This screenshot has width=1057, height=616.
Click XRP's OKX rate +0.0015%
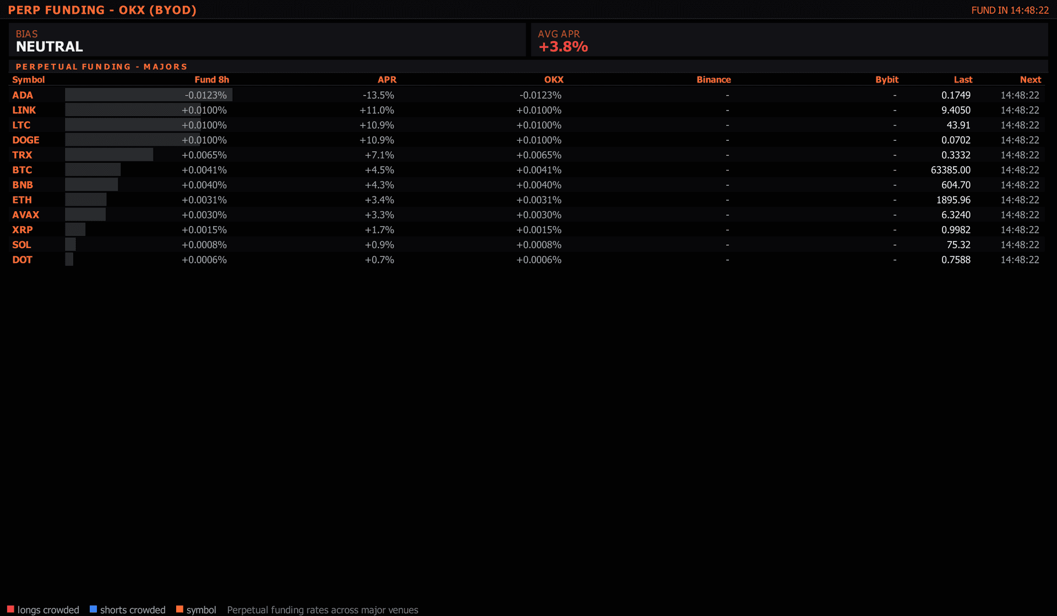click(x=539, y=230)
